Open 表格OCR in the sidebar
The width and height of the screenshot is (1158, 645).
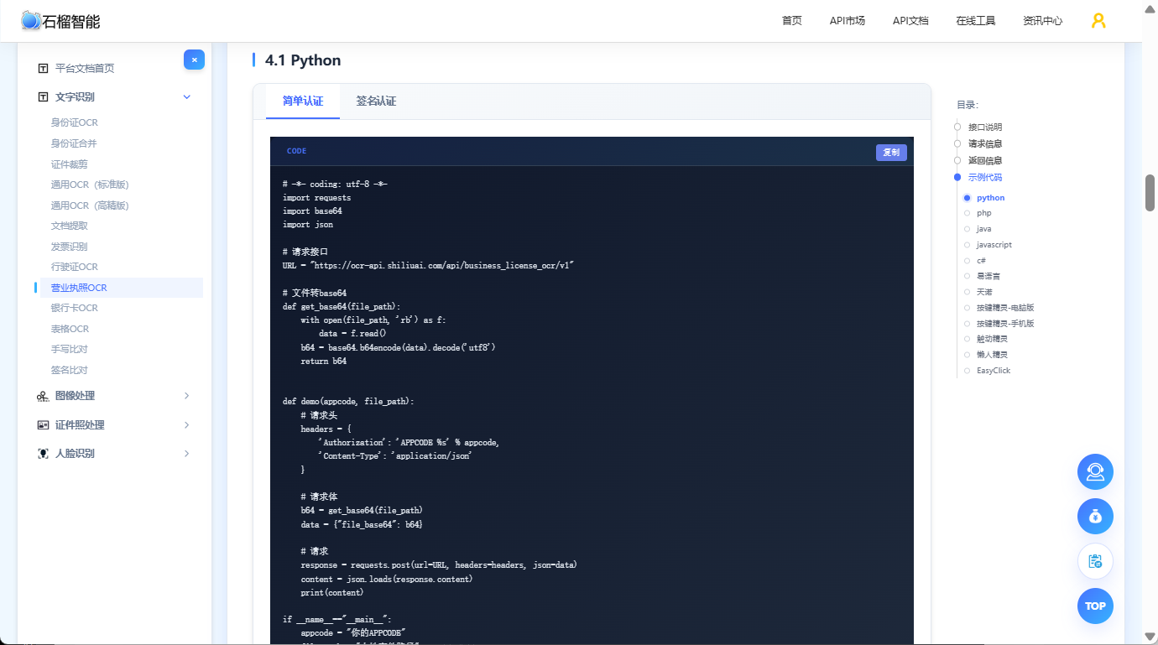point(70,329)
